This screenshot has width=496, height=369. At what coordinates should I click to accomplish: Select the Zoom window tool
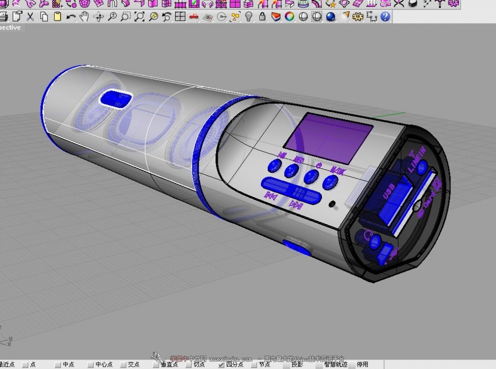(x=125, y=16)
